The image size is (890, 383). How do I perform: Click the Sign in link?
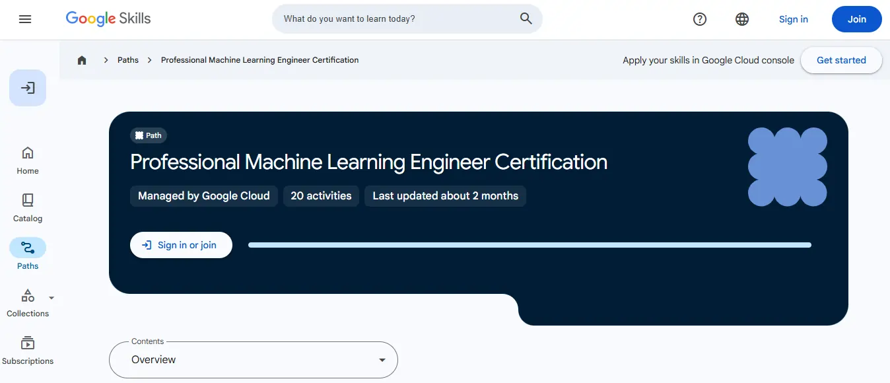pos(794,19)
